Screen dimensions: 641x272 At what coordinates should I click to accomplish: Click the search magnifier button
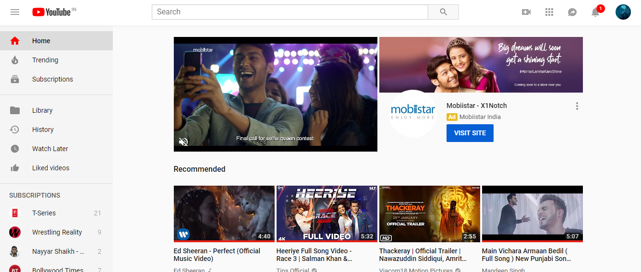coord(443,12)
